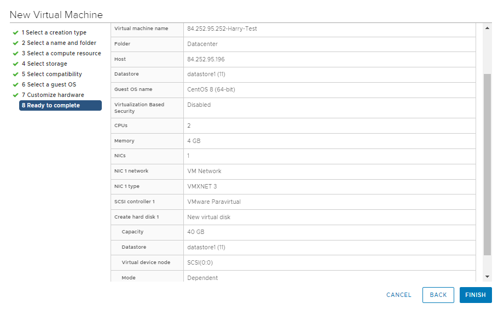This screenshot has height=309, width=498.
Task: Go to step 6 Select a guest OS
Action: pos(49,85)
